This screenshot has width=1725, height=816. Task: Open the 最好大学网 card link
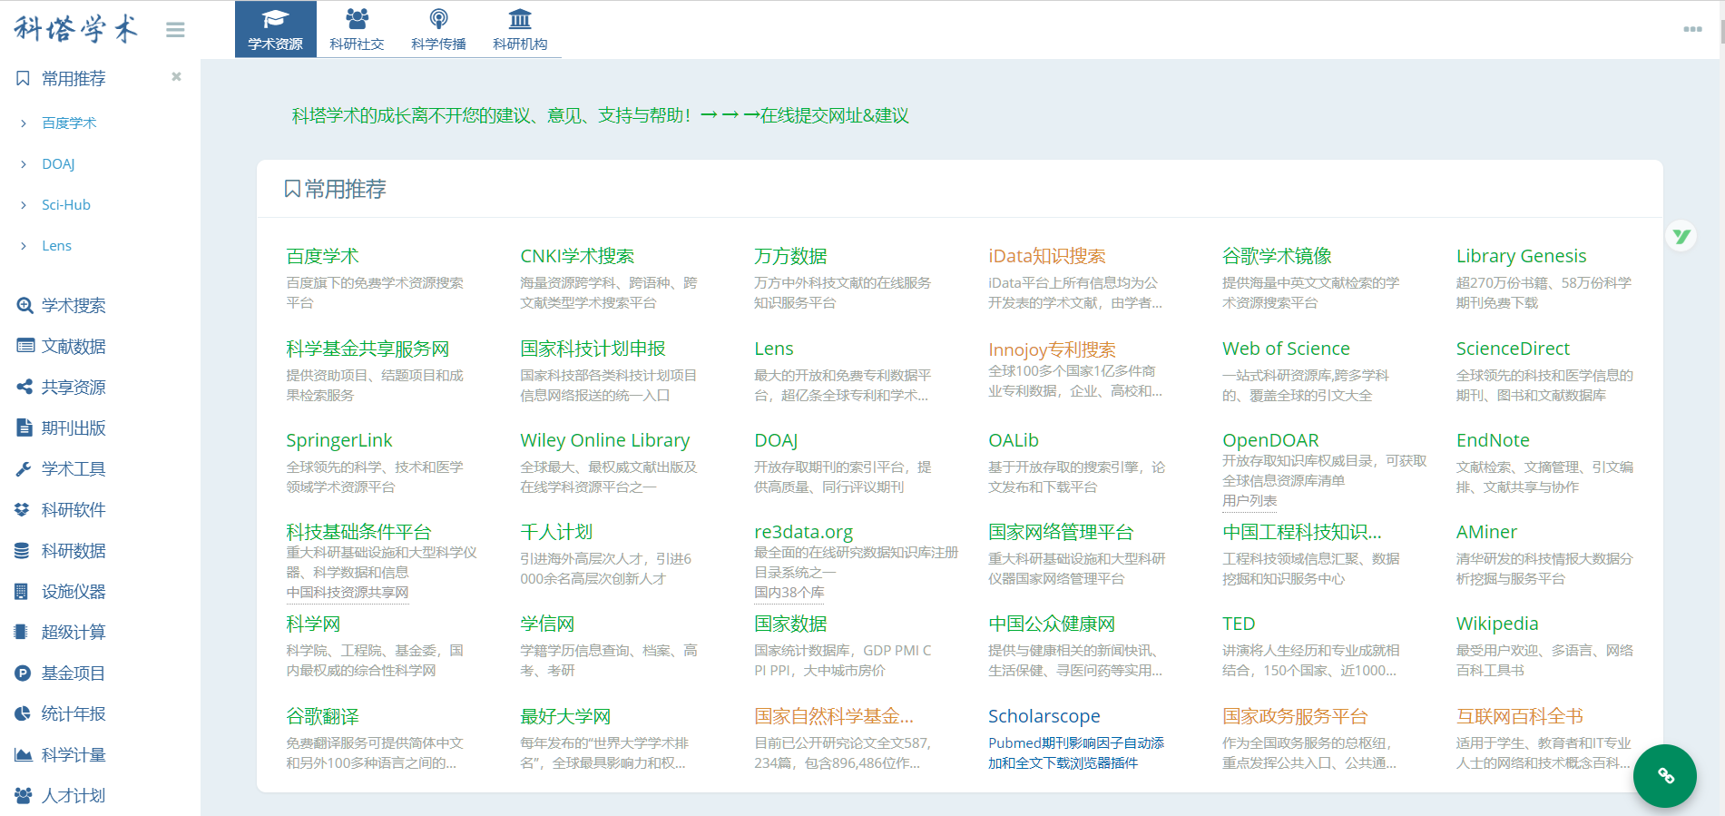coord(565,716)
